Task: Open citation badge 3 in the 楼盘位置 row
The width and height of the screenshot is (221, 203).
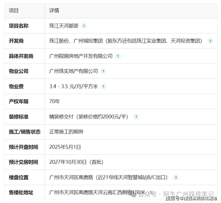Action: click(x=176, y=178)
